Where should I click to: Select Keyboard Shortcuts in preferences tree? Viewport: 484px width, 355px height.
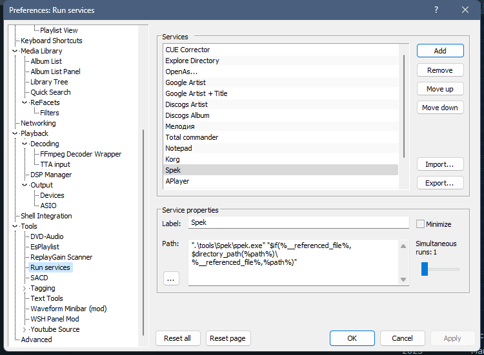click(x=51, y=41)
